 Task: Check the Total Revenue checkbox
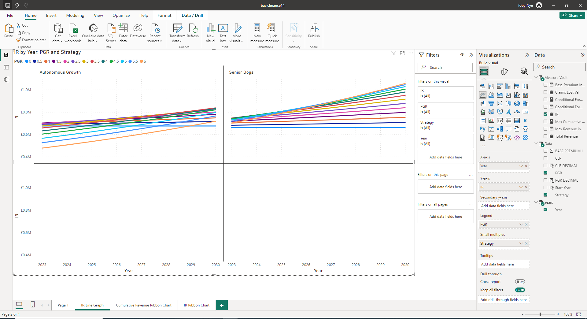coord(545,136)
